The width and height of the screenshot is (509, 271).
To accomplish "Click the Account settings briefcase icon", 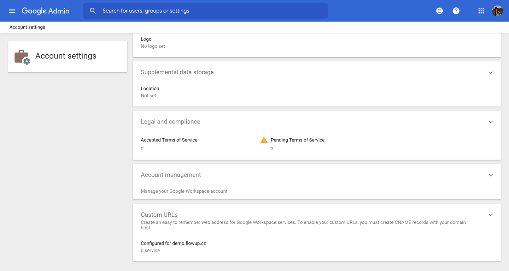I will [x=22, y=57].
